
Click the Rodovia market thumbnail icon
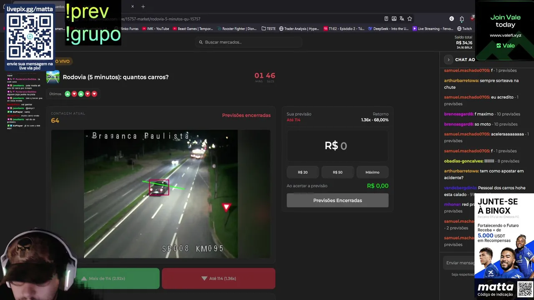click(53, 77)
